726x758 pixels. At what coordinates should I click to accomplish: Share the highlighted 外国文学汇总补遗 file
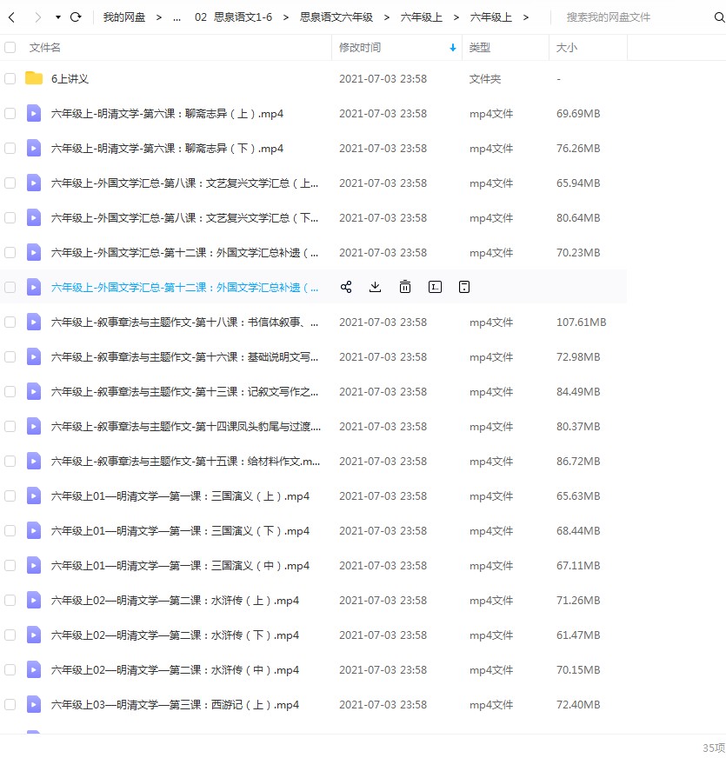[346, 287]
